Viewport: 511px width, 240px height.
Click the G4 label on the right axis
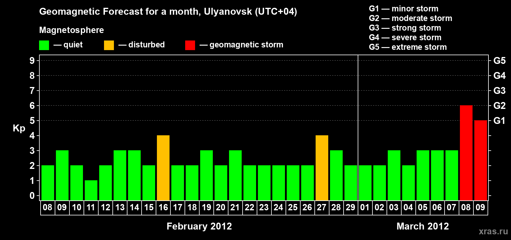tap(500, 76)
